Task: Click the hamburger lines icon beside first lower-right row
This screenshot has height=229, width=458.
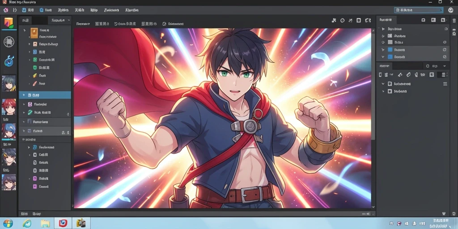Action: 445,84
